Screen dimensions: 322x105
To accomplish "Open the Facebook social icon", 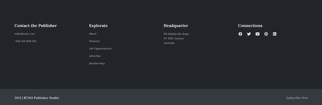I will coord(240,34).
